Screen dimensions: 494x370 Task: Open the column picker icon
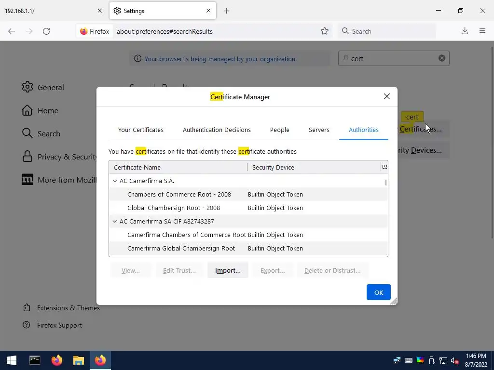point(384,167)
